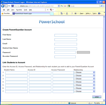Click the Desired User Name field
Screen dimensions: 106x105
click(66, 49)
